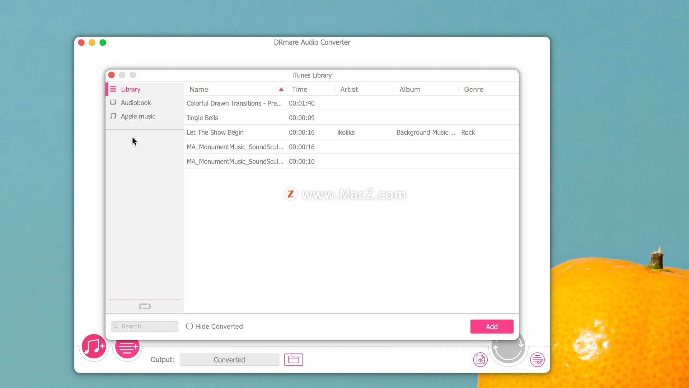Minimize the DRmare Audio Converter window
The image size is (689, 388).
(x=92, y=42)
